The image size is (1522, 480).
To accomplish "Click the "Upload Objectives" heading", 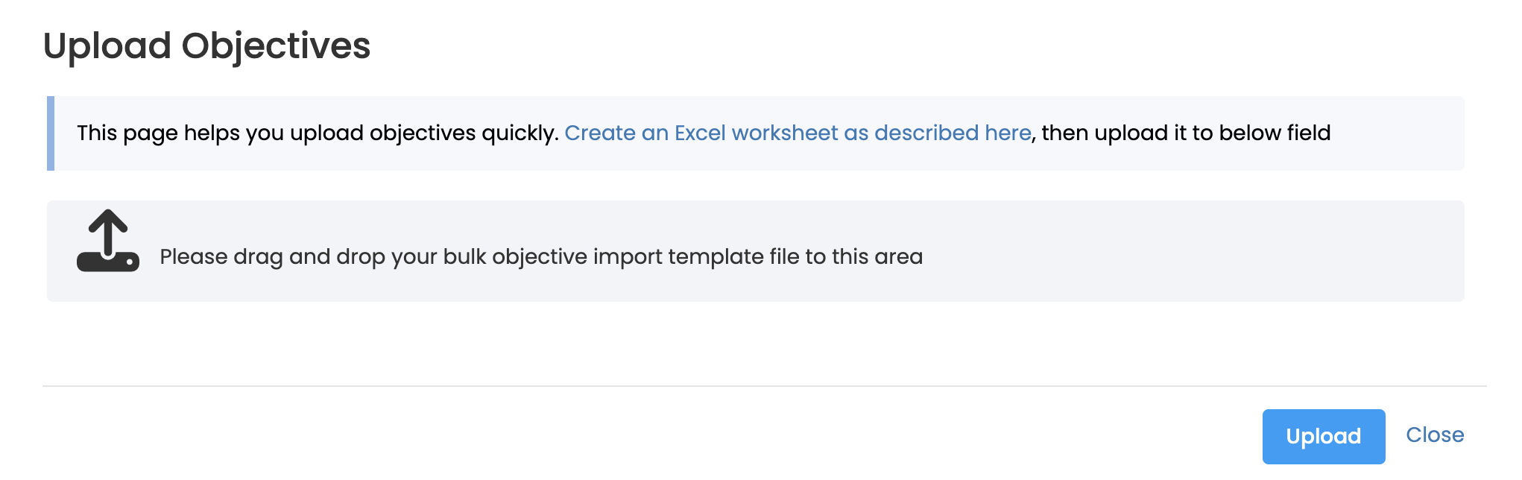I will pos(206,46).
